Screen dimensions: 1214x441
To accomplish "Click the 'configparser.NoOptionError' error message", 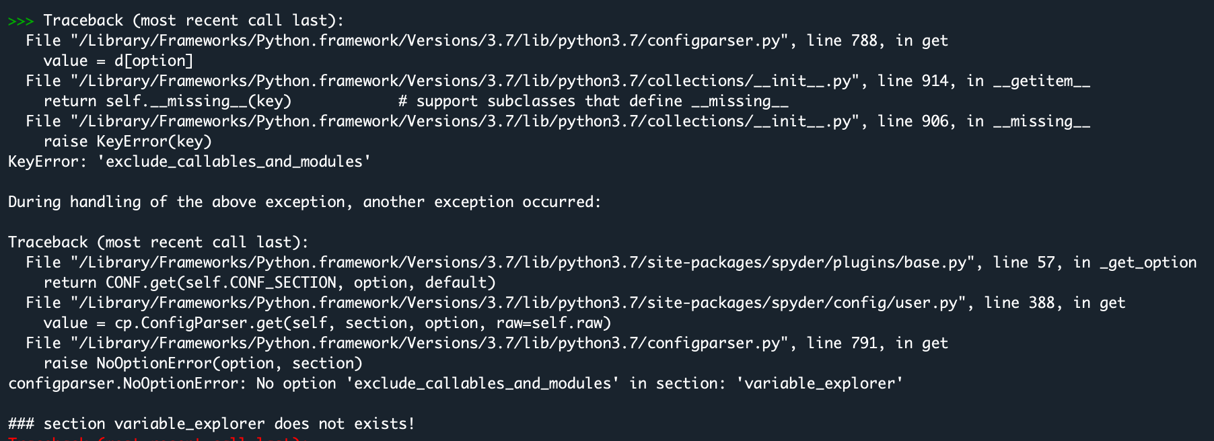I will [455, 384].
